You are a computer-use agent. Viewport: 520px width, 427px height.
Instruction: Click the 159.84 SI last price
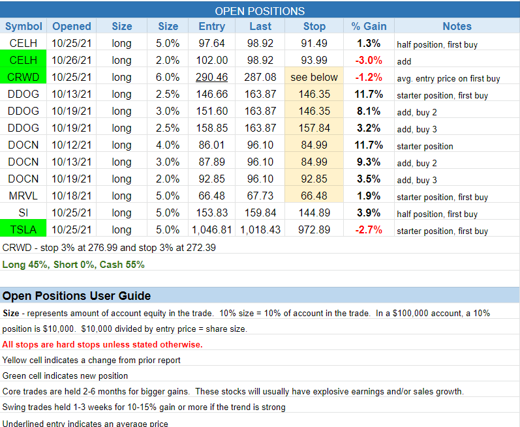[x=260, y=213]
